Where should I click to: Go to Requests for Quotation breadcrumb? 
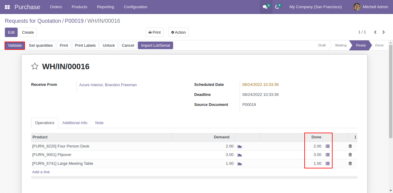(x=33, y=21)
